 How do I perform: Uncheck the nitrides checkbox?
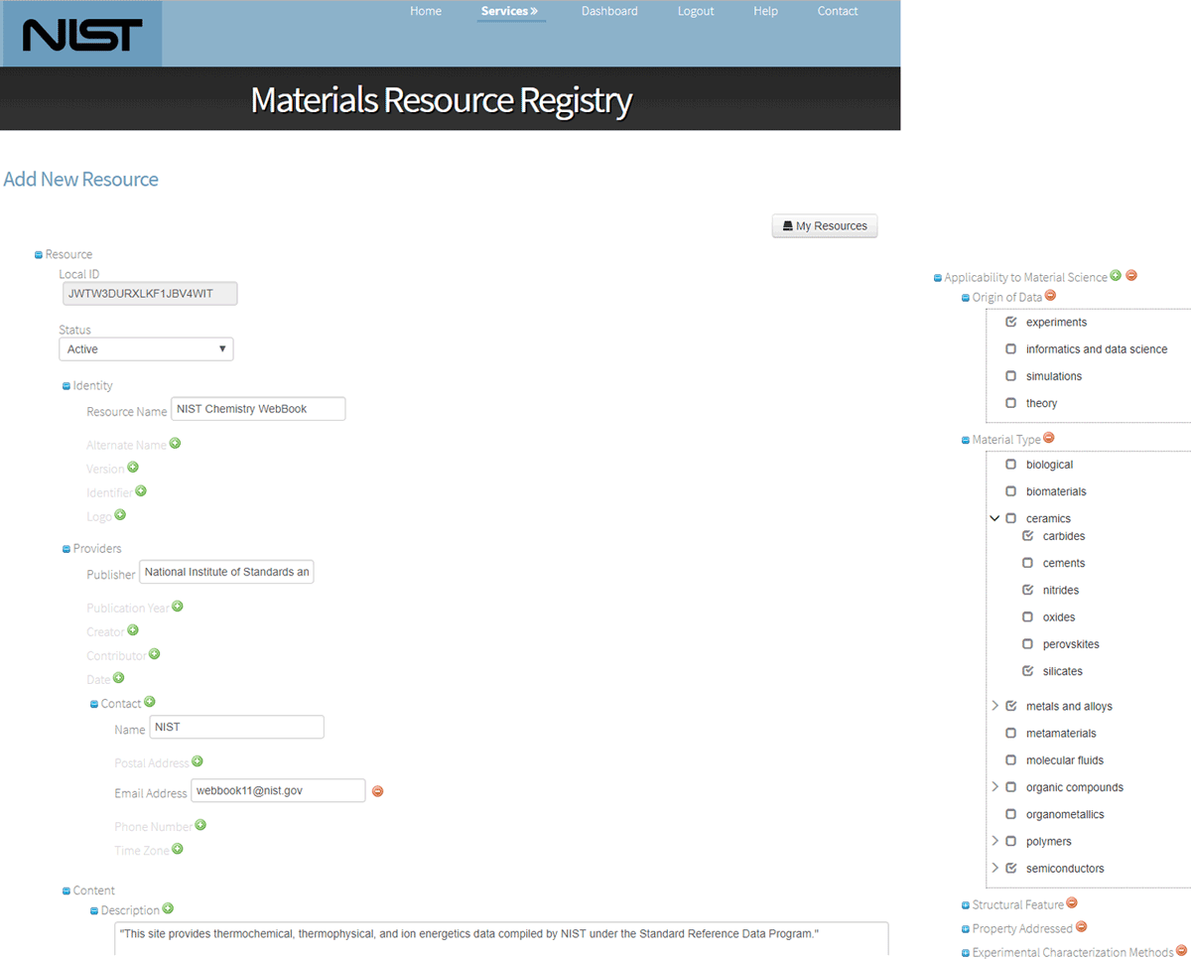click(1028, 590)
